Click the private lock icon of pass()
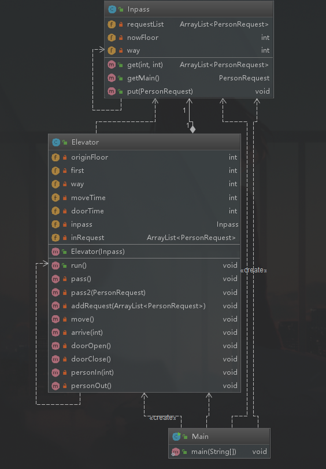This screenshot has height=469, width=326. click(65, 279)
